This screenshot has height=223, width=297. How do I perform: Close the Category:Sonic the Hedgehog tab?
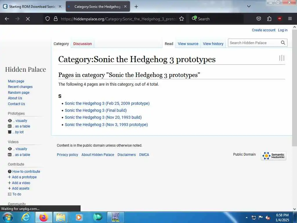125,6
